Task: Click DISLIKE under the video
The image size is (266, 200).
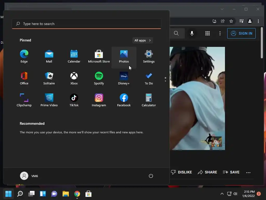Action: [x=181, y=172]
